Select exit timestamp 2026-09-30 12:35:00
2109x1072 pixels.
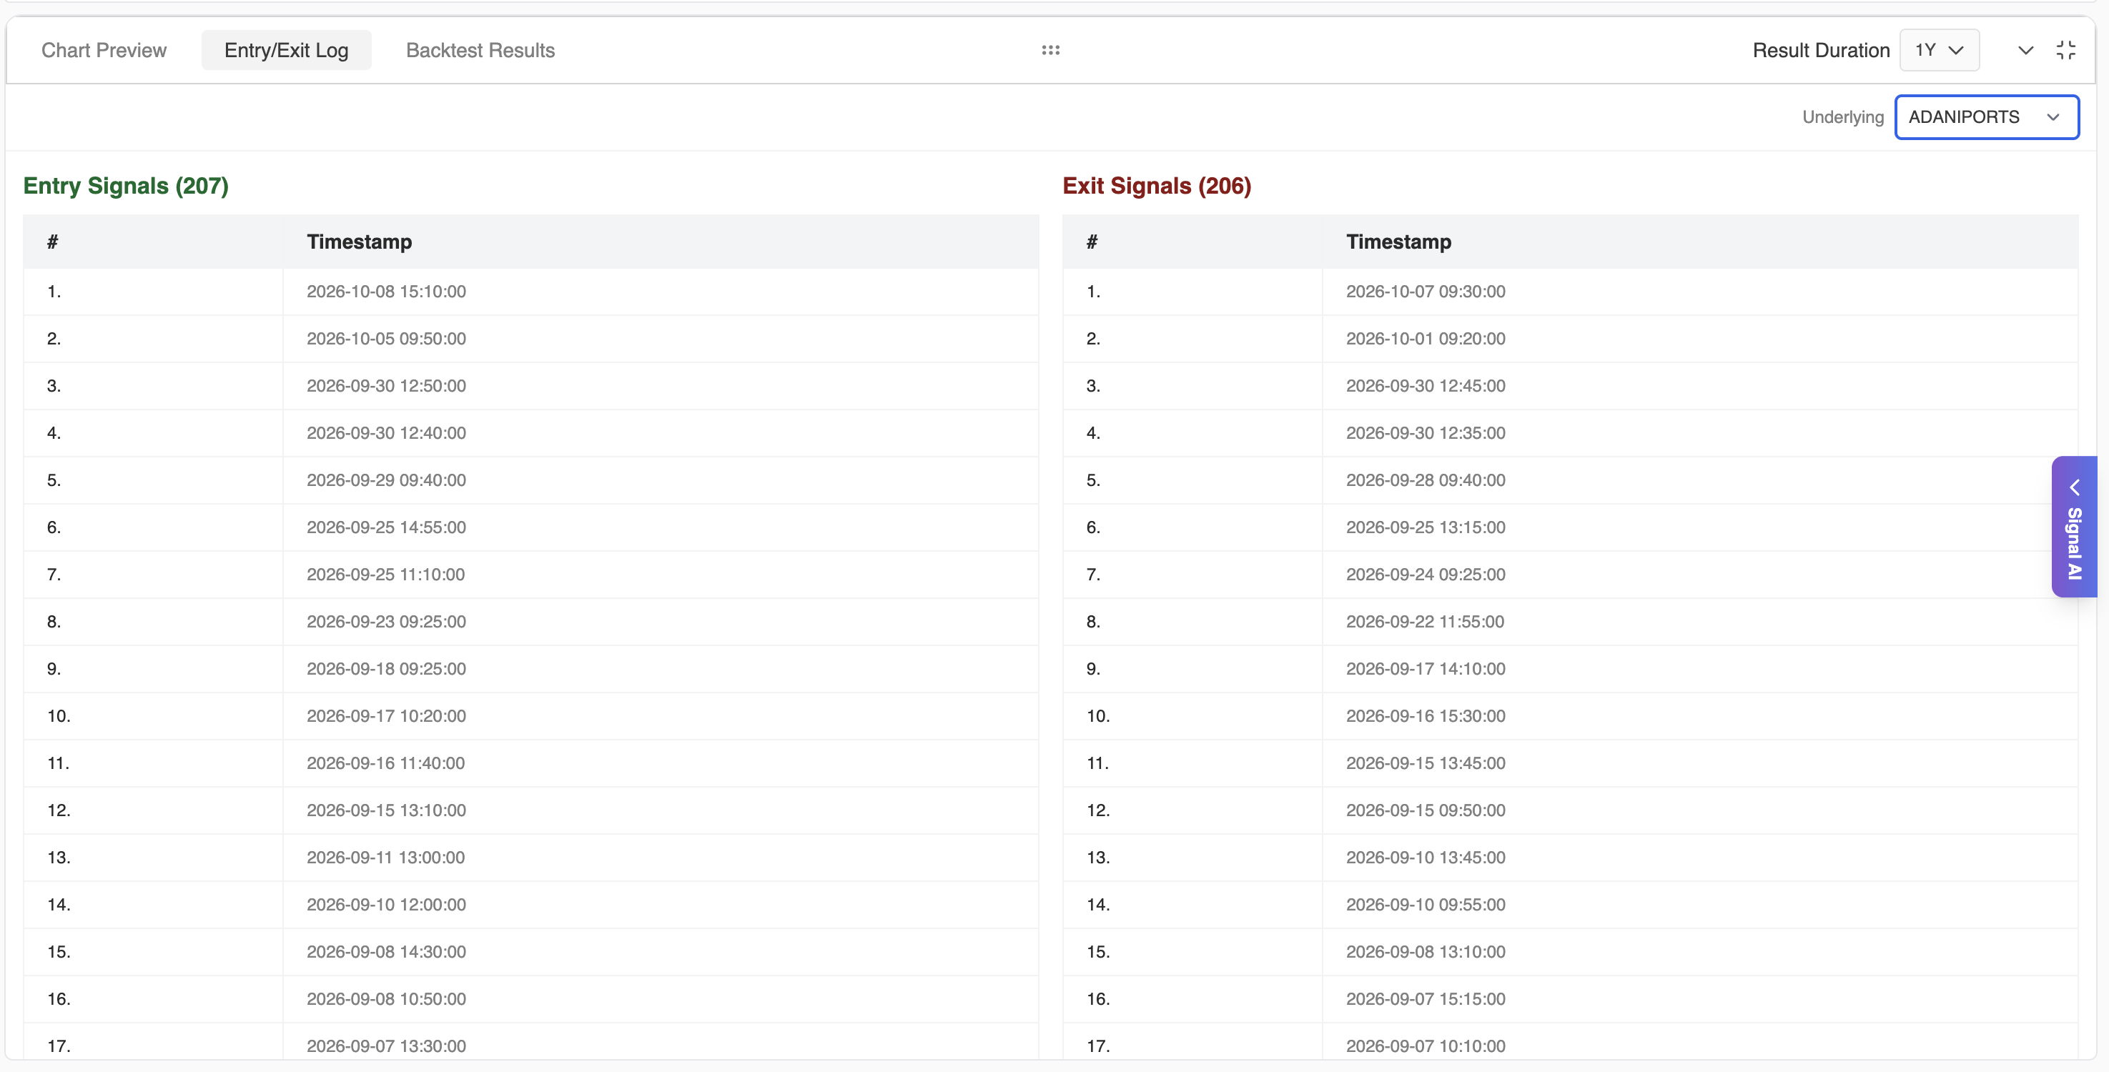[x=1426, y=433]
